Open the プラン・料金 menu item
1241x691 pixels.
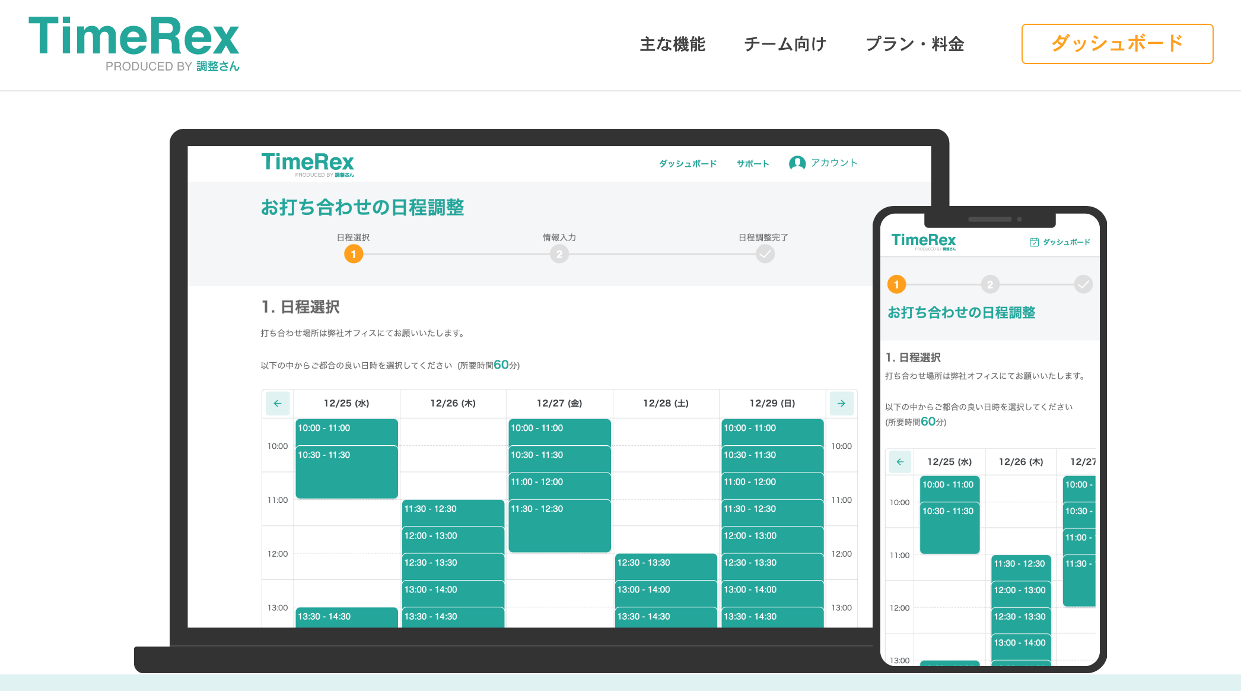(915, 44)
